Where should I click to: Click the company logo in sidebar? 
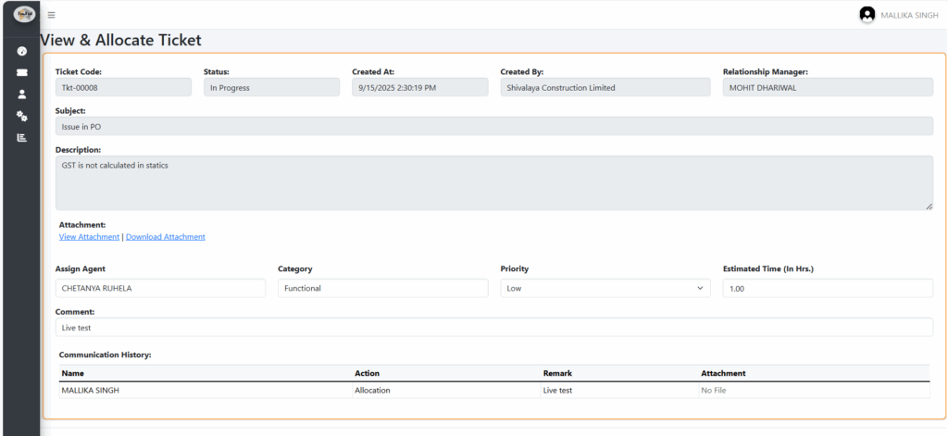(21, 15)
